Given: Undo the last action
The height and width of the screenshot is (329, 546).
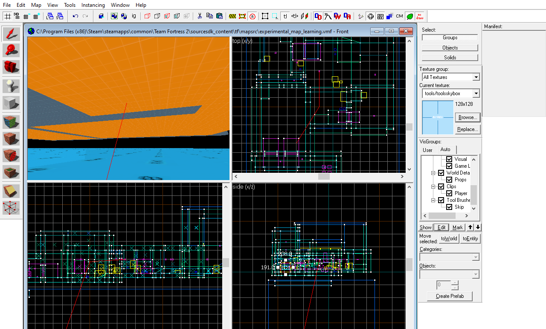Looking at the screenshot, I should (76, 16).
